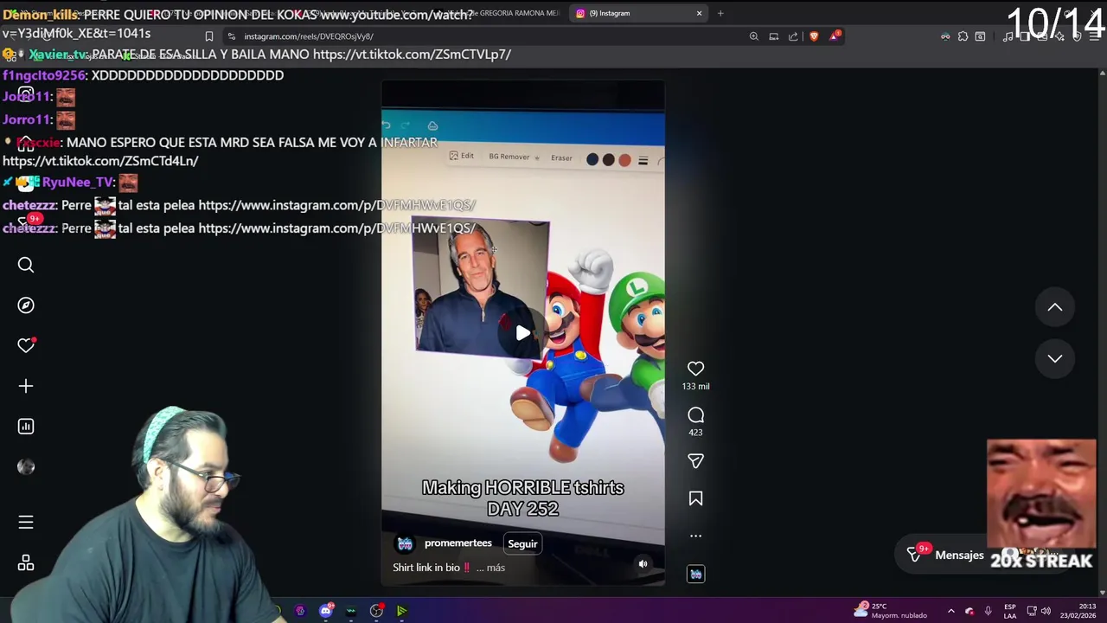Open the extensions puzzle icon

(x=963, y=36)
